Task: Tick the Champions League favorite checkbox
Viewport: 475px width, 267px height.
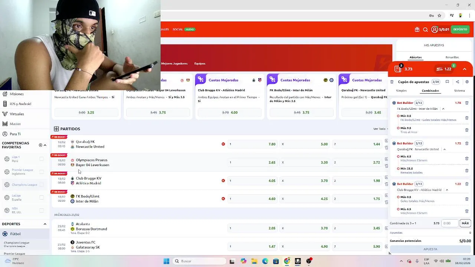Action: coord(42,185)
